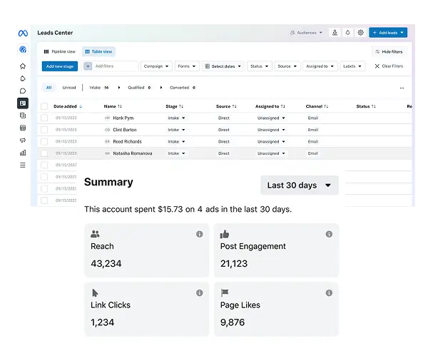Open the Labels filter dropdown
428x363 pixels.
tap(352, 66)
